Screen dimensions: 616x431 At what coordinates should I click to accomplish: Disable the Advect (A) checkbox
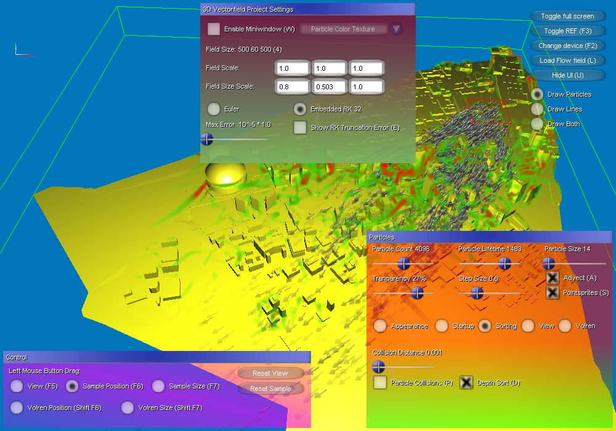(x=553, y=278)
